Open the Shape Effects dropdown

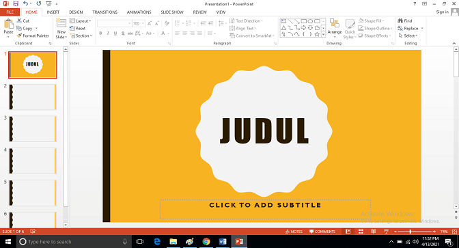coord(374,36)
